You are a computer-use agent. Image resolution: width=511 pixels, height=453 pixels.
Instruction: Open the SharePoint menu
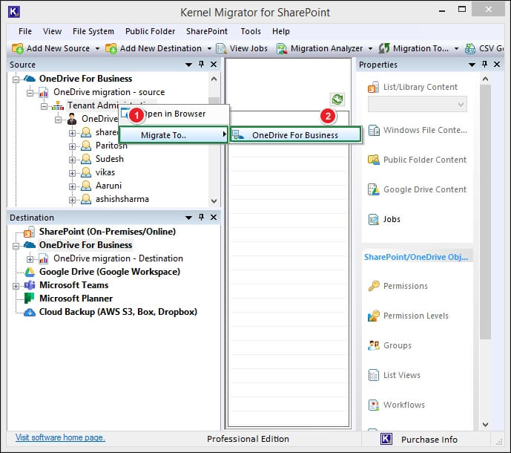207,31
